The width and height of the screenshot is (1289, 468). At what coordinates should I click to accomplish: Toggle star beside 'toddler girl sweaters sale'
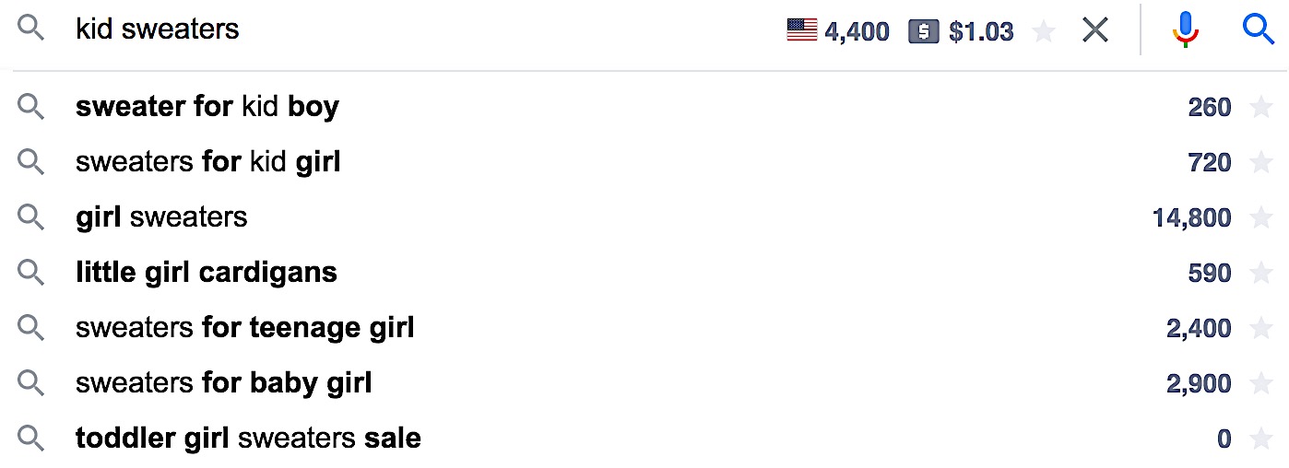1260,439
